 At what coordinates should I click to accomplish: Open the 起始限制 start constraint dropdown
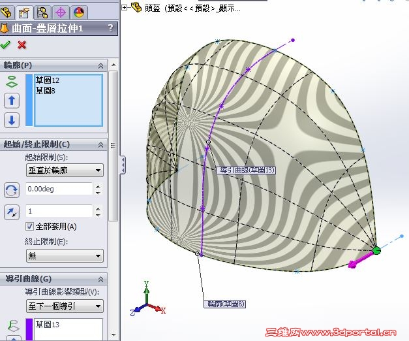coord(65,170)
